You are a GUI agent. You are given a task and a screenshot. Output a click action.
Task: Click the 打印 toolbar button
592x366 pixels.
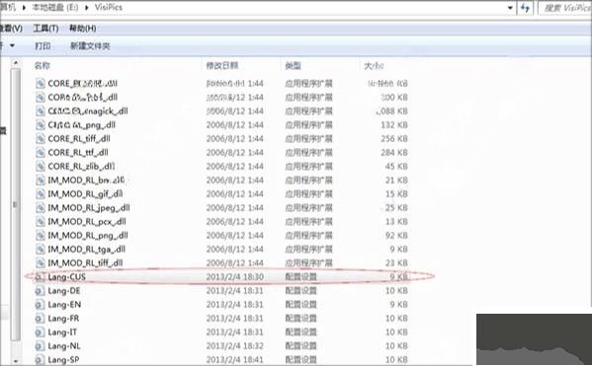42,46
